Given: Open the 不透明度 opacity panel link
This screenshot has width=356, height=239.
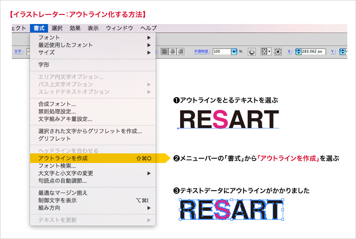Looking at the screenshot, I should pyautogui.click(x=202, y=52).
